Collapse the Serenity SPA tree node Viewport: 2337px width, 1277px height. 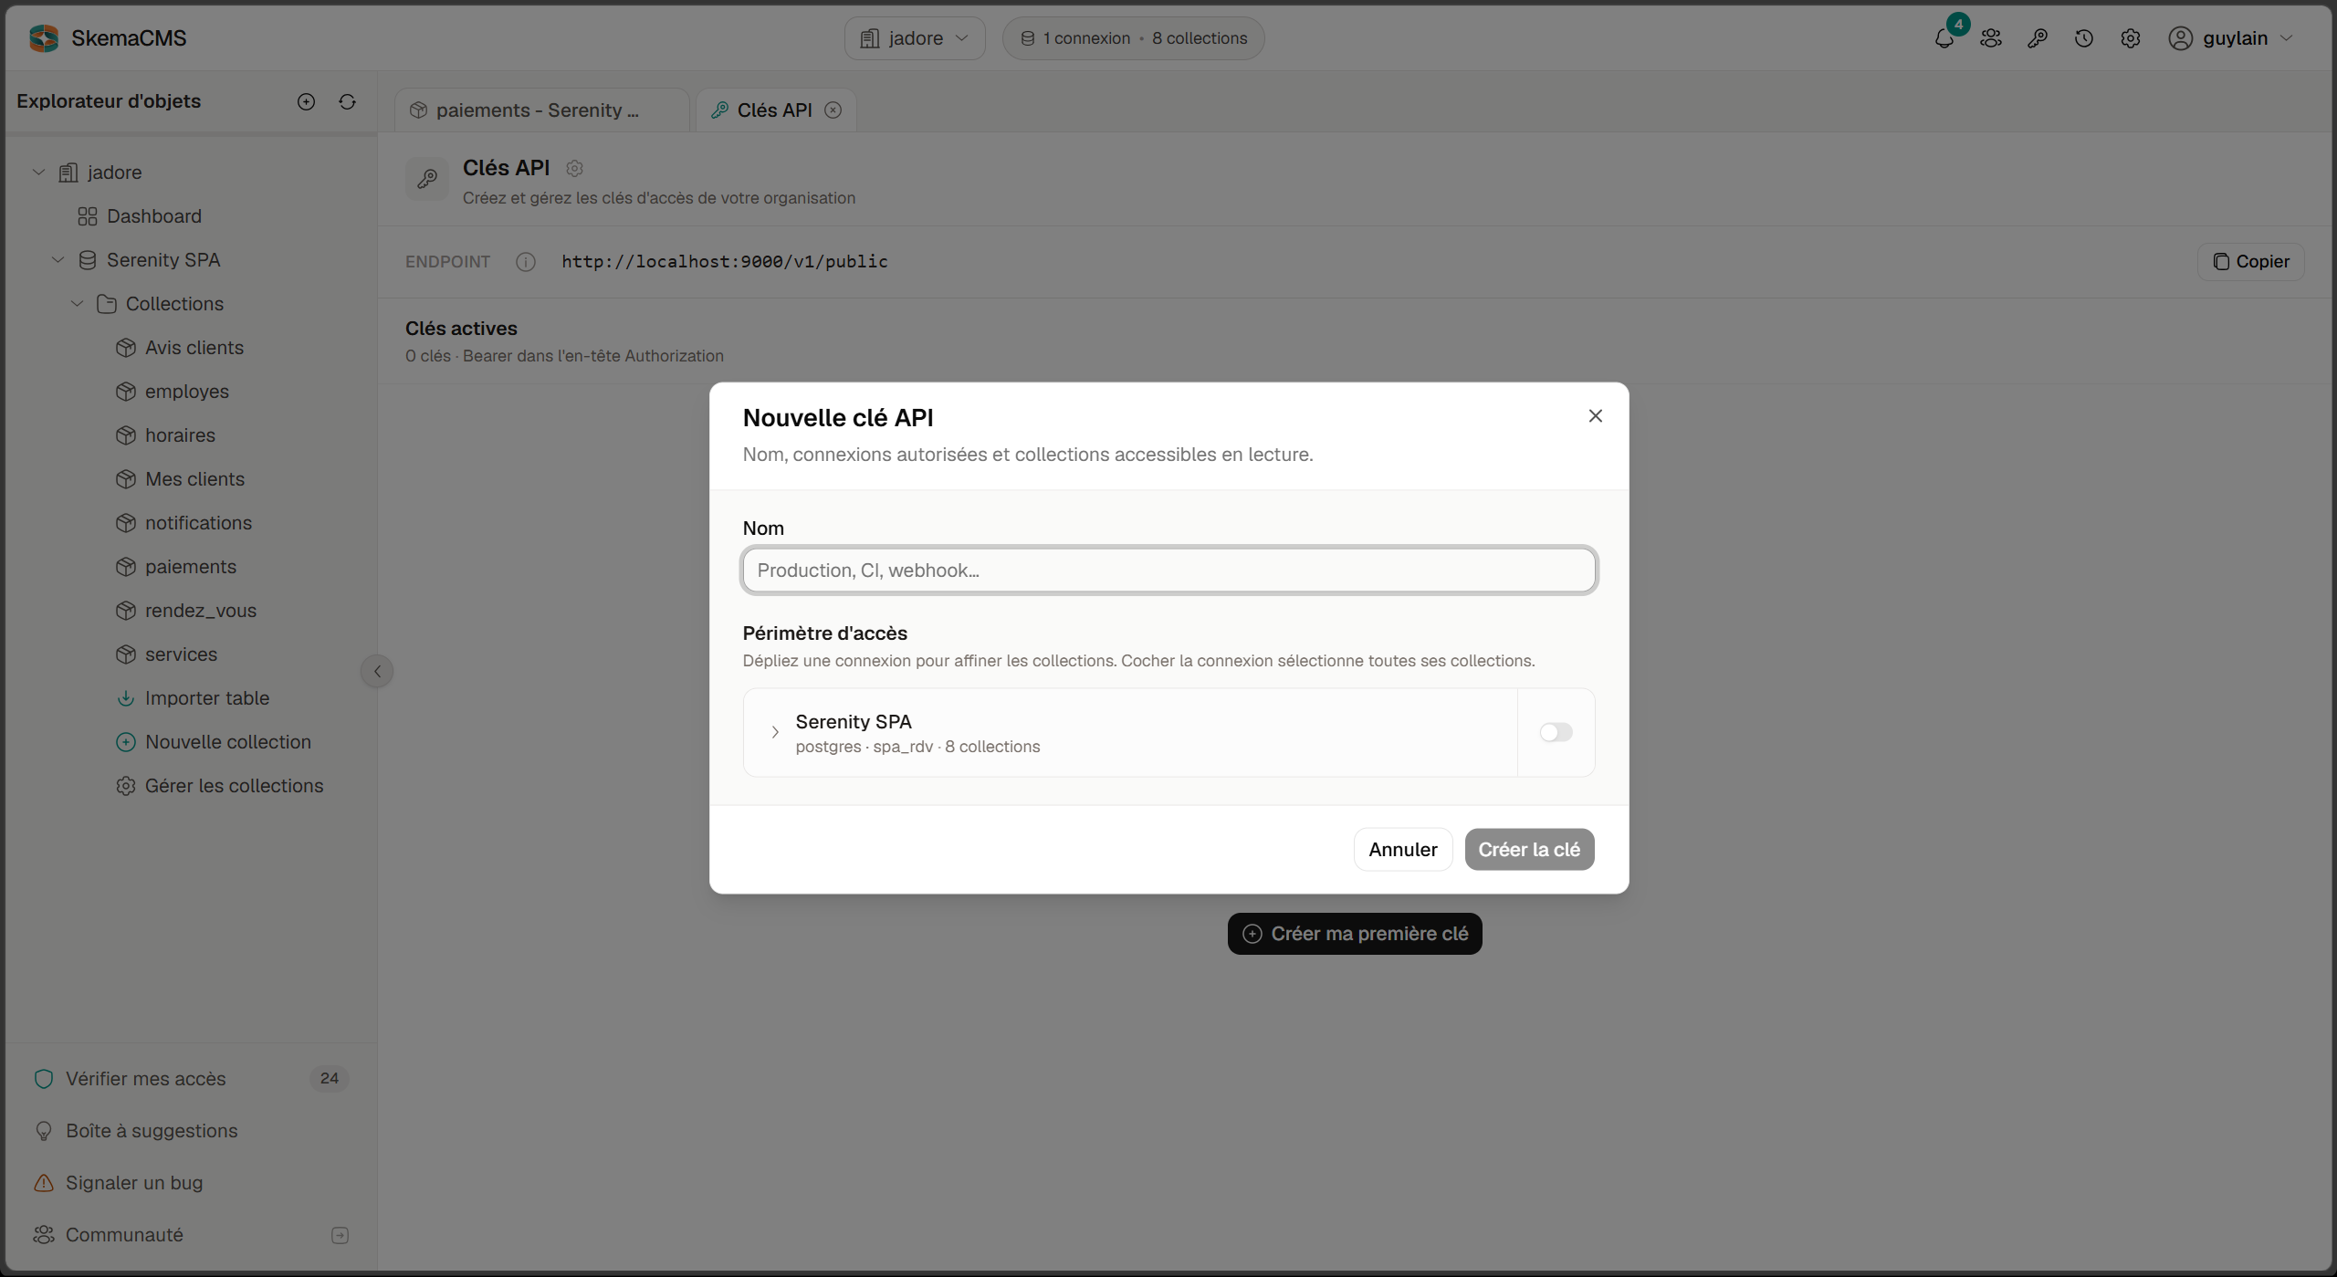(x=58, y=260)
